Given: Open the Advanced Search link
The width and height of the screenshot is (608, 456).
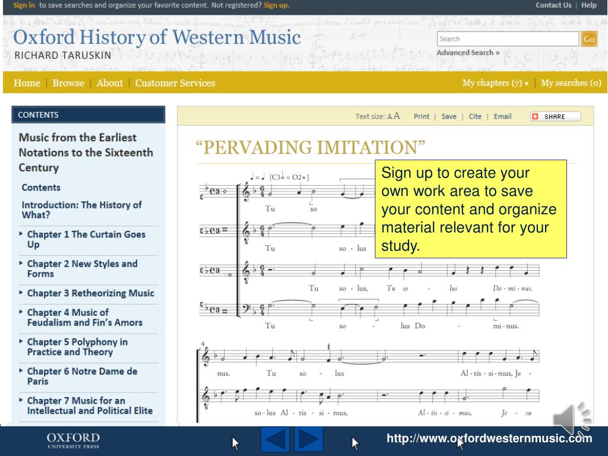Looking at the screenshot, I should (468, 53).
